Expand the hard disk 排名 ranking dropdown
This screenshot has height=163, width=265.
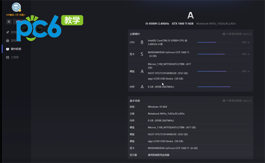(246, 71)
